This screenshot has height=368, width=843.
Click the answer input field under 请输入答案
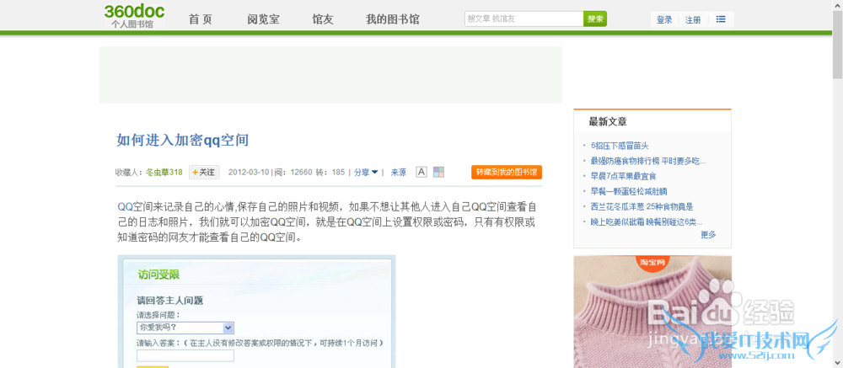pyautogui.click(x=185, y=355)
